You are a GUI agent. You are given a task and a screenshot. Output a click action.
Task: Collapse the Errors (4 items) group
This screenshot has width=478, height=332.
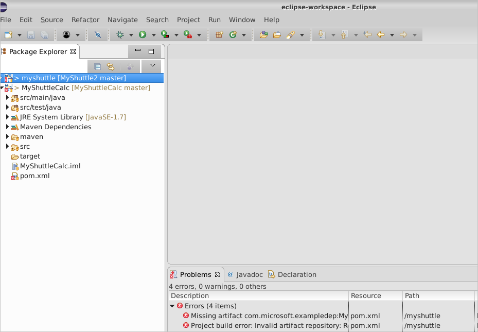pyautogui.click(x=172, y=305)
